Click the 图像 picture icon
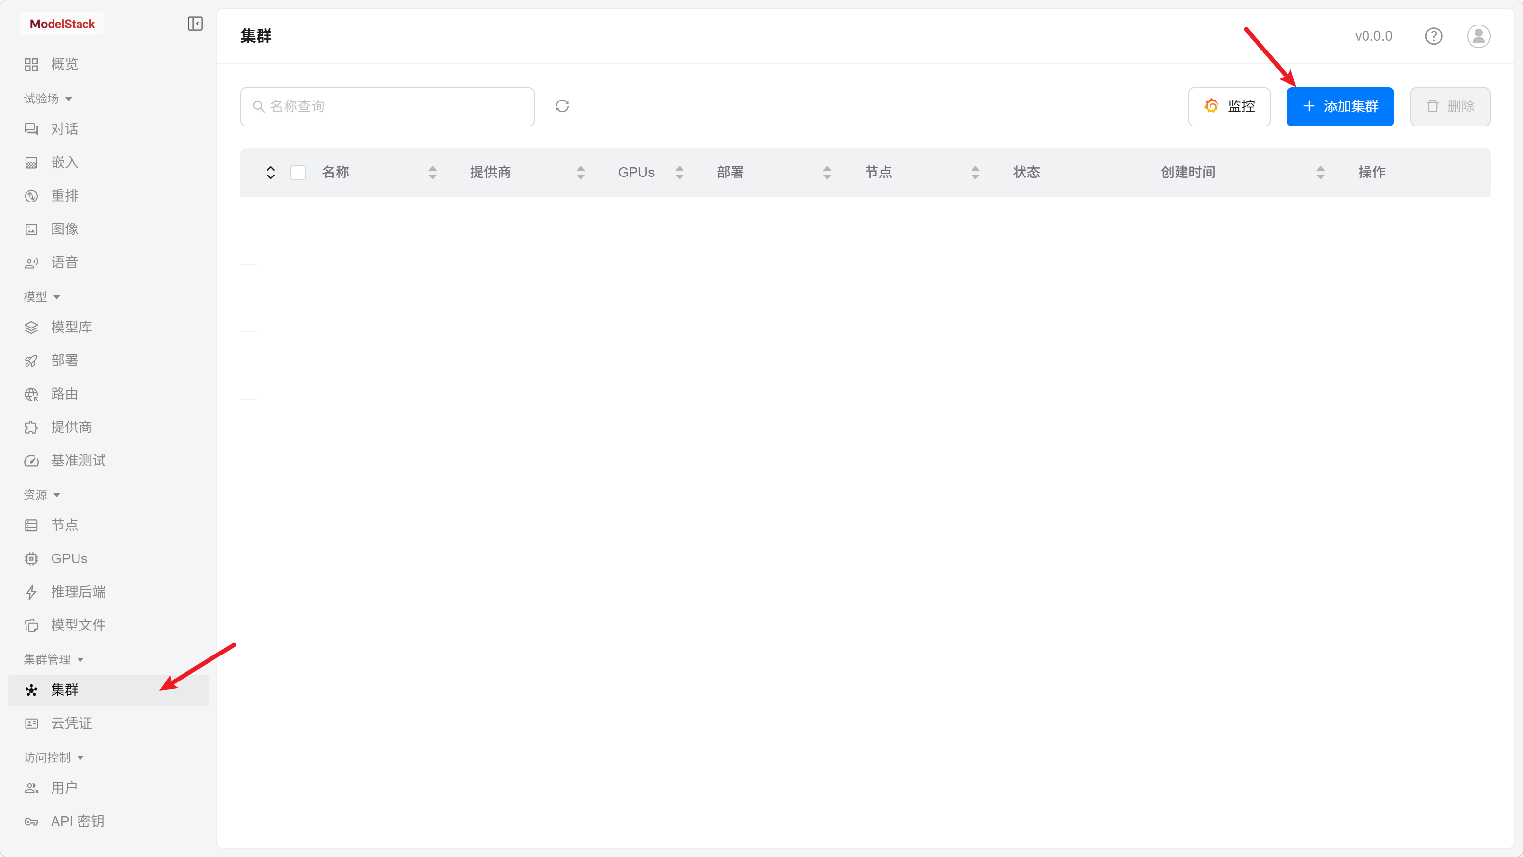Image resolution: width=1523 pixels, height=857 pixels. coord(31,229)
